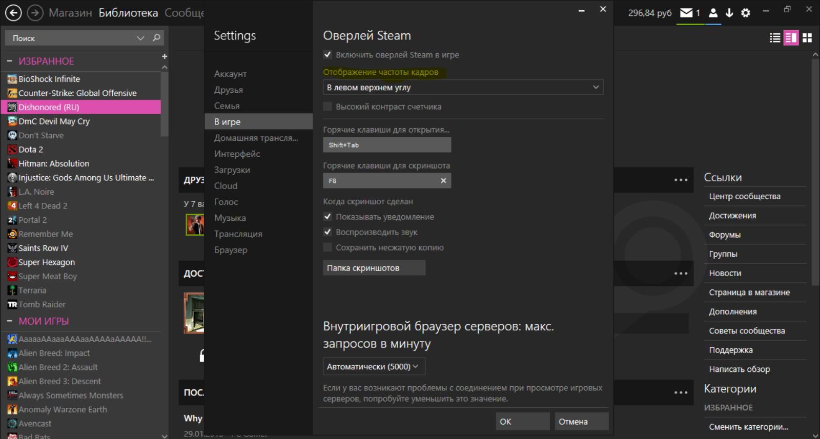Open the Семья settings tab
Screen dimensions: 820x439
pos(227,106)
